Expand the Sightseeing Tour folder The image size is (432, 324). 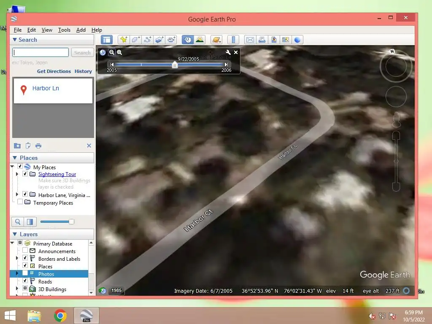coord(17,174)
